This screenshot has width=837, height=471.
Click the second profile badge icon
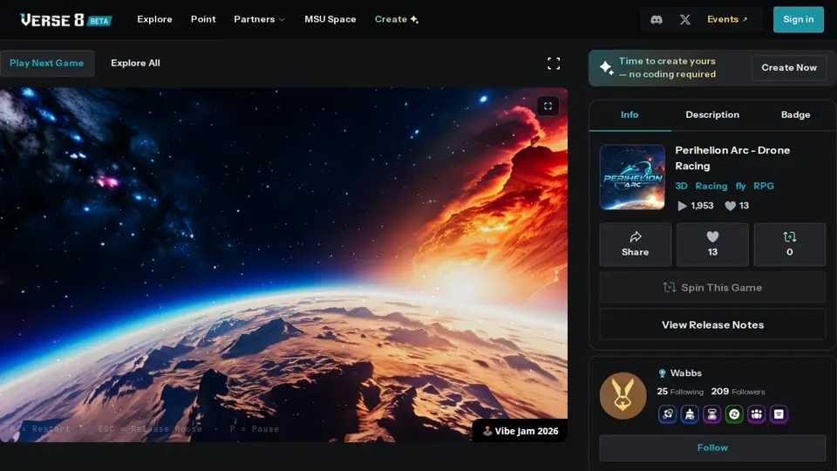point(690,413)
